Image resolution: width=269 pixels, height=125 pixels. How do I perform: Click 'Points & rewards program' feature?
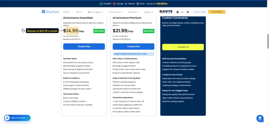(x=124, y=82)
